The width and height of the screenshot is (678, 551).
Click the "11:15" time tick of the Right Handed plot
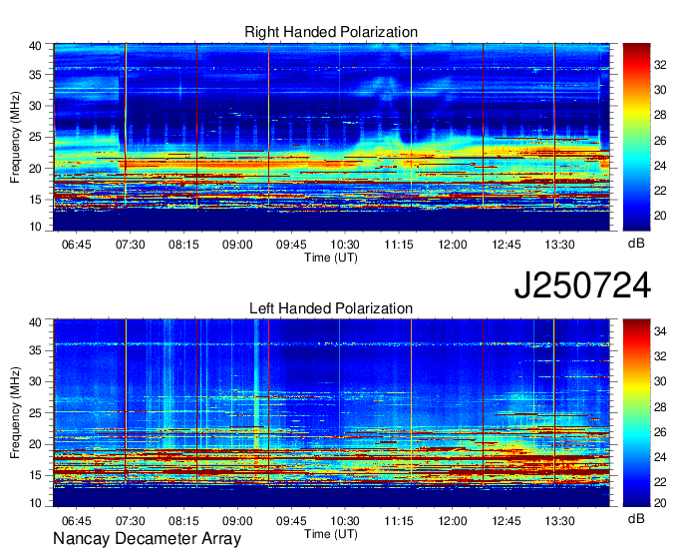pyautogui.click(x=399, y=245)
